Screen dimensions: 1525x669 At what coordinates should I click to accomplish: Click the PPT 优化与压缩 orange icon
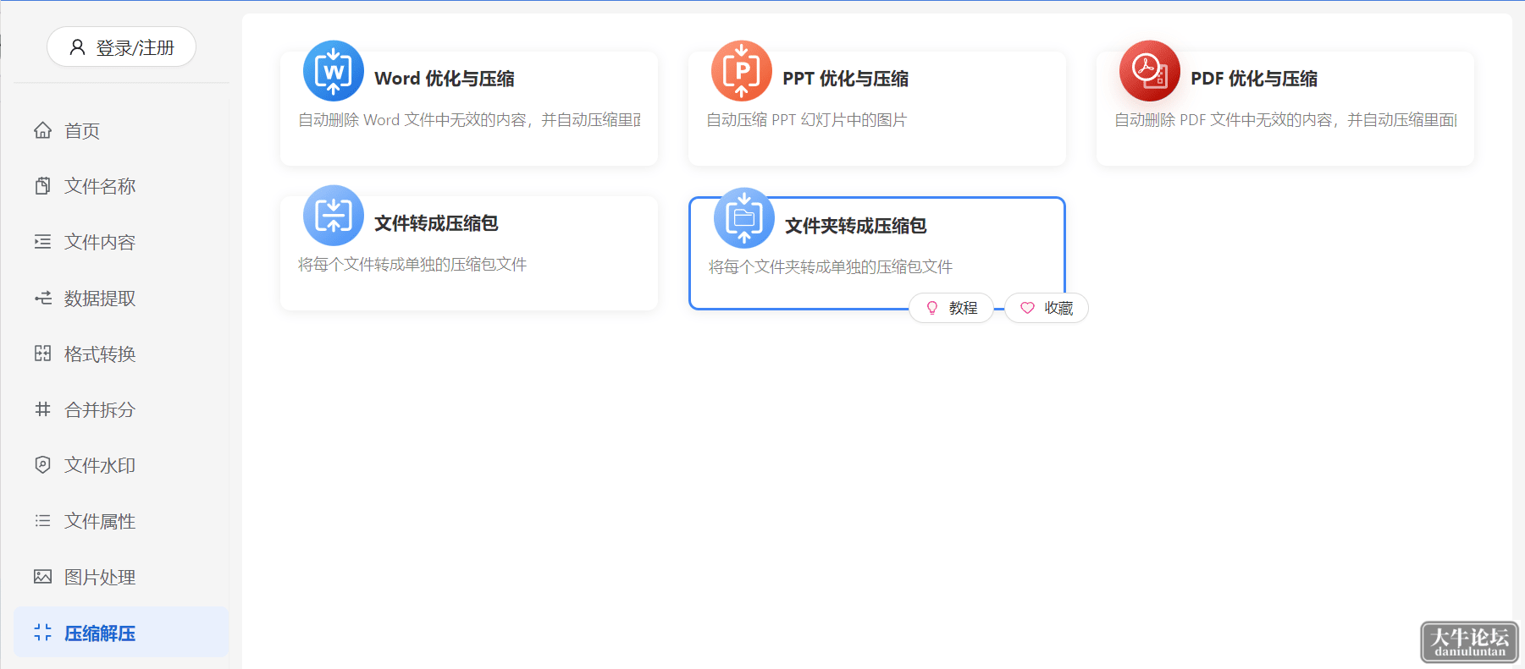click(x=742, y=71)
